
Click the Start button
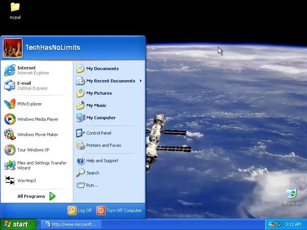[x=18, y=224]
